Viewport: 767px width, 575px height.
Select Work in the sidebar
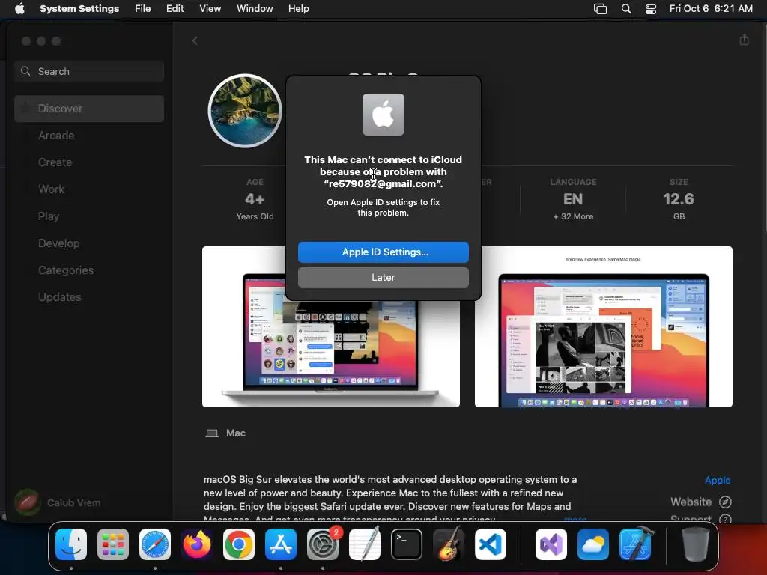[89, 189]
